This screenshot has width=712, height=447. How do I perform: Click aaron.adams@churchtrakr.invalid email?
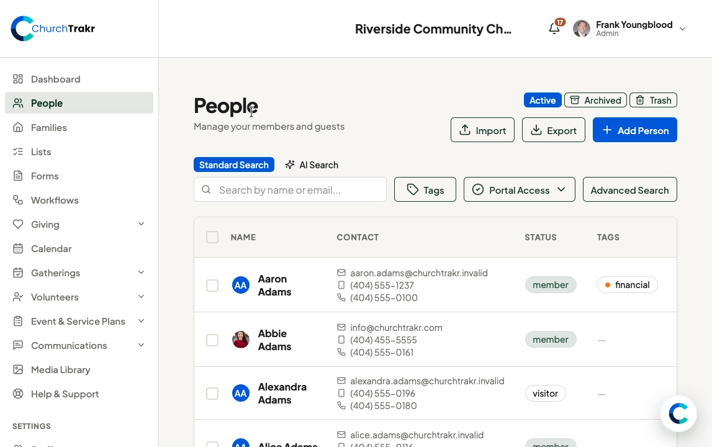point(418,273)
